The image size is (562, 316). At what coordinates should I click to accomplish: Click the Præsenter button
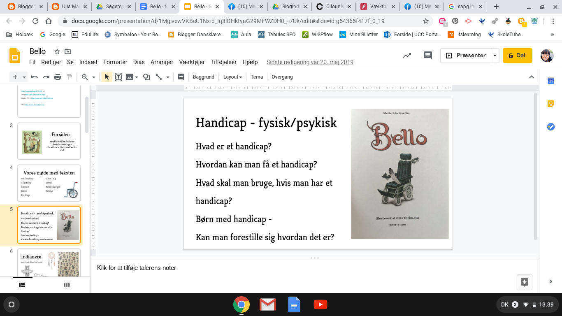tap(466, 56)
